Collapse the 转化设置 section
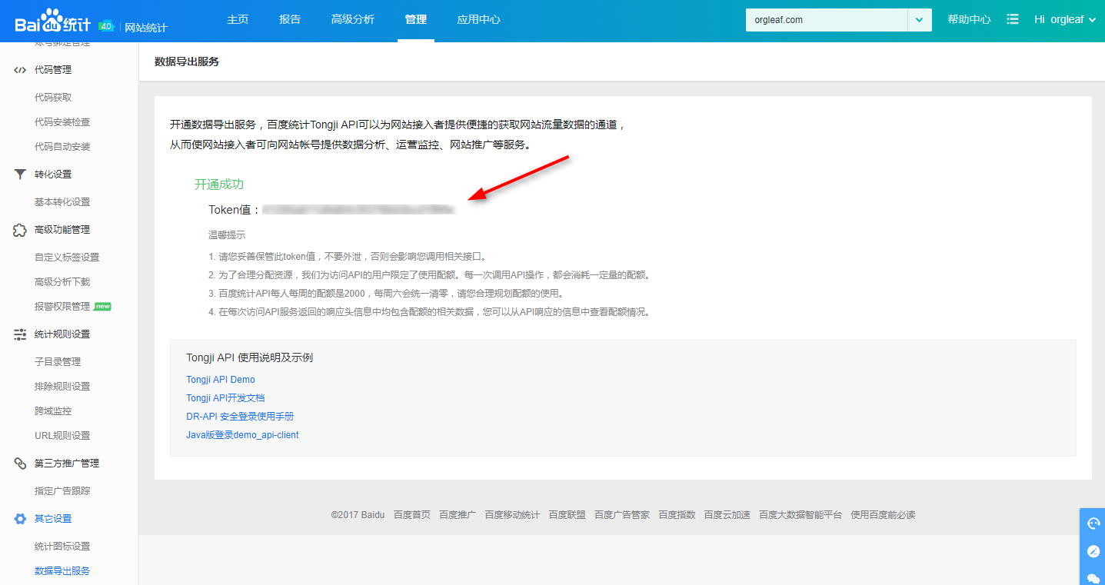 coord(53,175)
